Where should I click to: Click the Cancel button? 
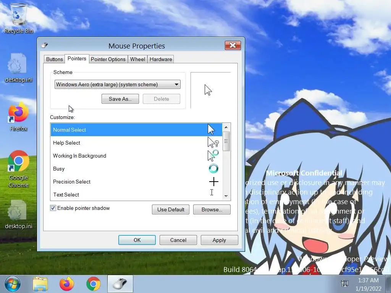(x=178, y=240)
